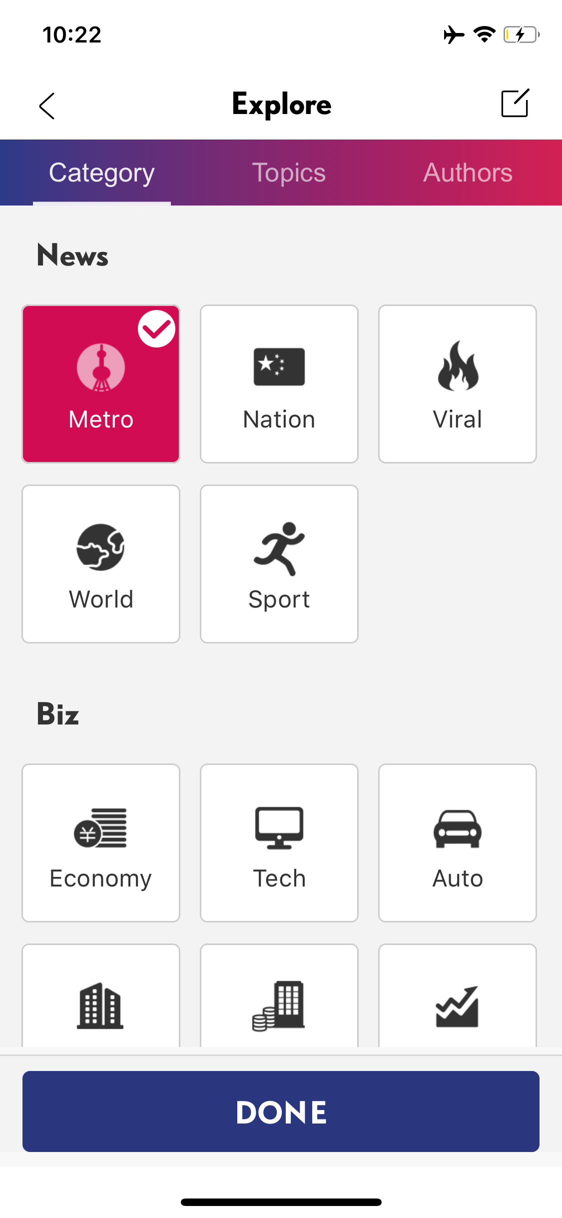Screen dimensions: 562x1218
Task: Switch to the Authors tab
Action: pos(468,173)
